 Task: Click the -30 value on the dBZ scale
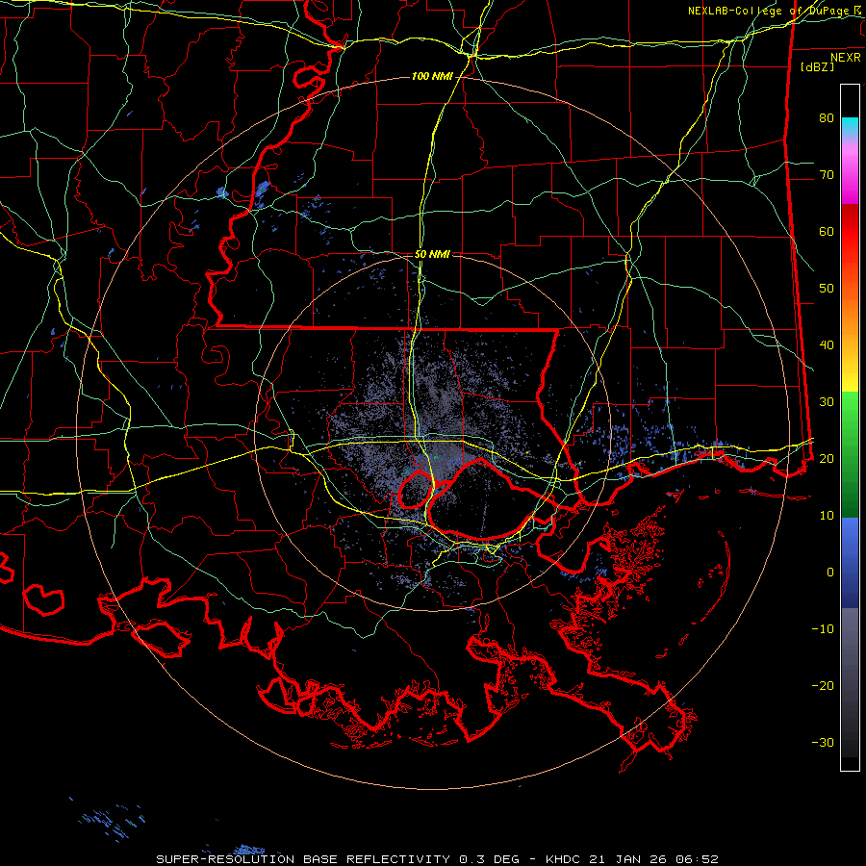coord(823,742)
